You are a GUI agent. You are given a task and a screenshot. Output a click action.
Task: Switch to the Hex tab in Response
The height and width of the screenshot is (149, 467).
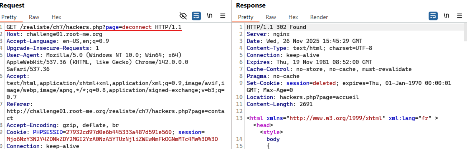[x=293, y=17]
